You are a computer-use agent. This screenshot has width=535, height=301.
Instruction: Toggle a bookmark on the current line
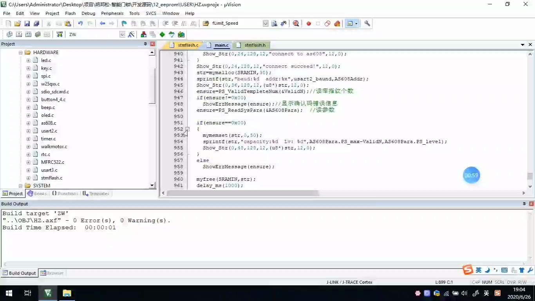(x=124, y=24)
